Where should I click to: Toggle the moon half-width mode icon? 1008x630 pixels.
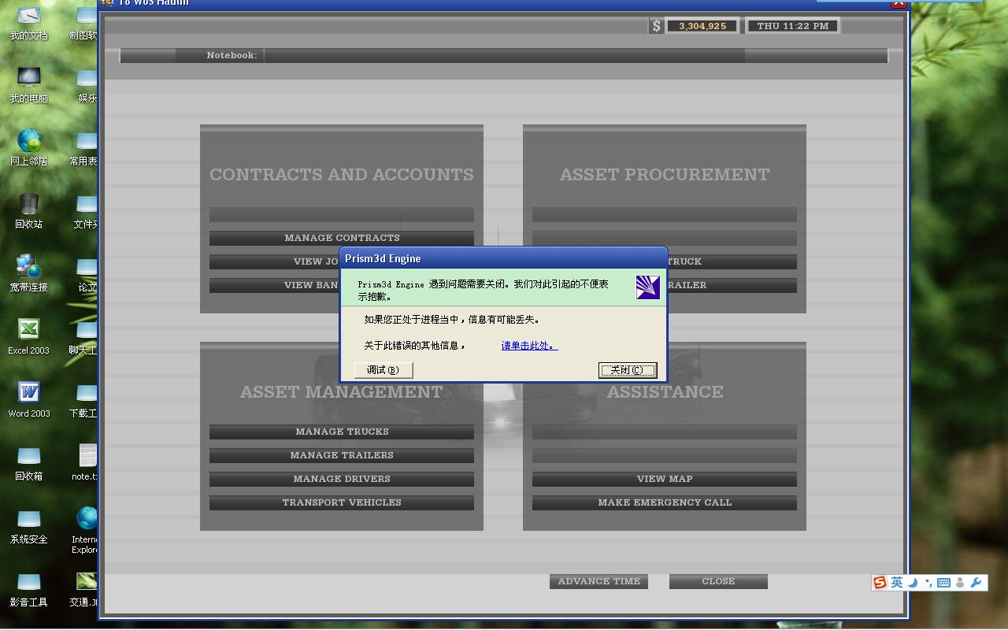pos(913,583)
